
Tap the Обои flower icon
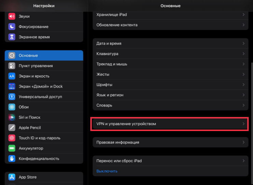point(12,107)
